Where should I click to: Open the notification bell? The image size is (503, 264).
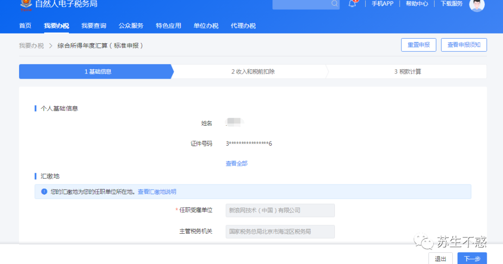pyautogui.click(x=352, y=4)
